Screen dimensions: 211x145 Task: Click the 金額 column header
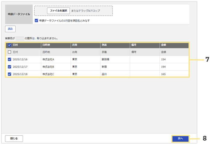pyautogui.click(x=174, y=45)
